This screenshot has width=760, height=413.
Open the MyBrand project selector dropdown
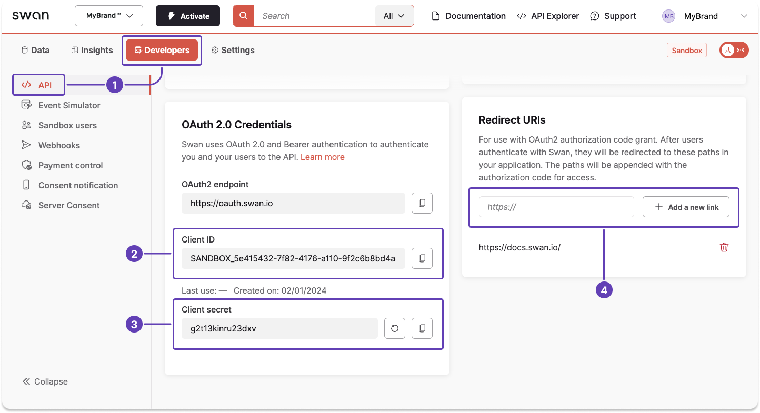108,16
